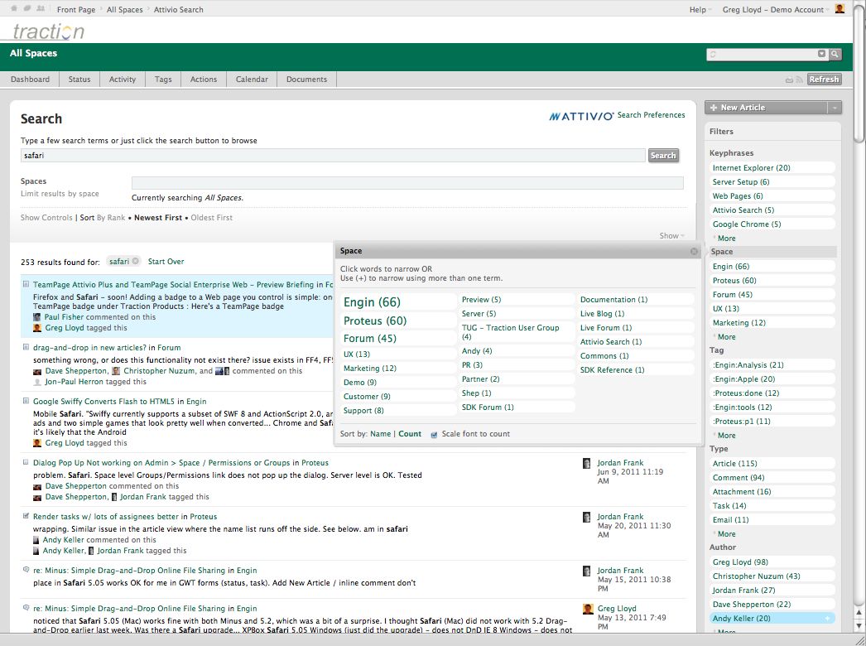Open Search Preferences link
This screenshot has width=866, height=646.
tap(652, 115)
